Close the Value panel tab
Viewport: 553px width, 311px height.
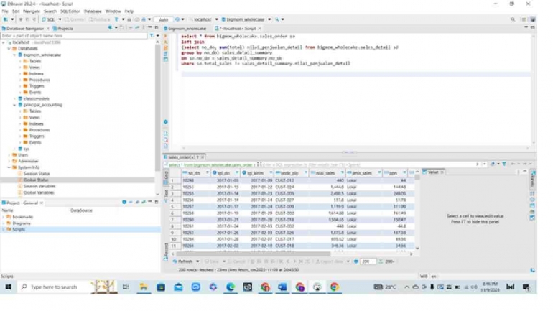pos(442,172)
